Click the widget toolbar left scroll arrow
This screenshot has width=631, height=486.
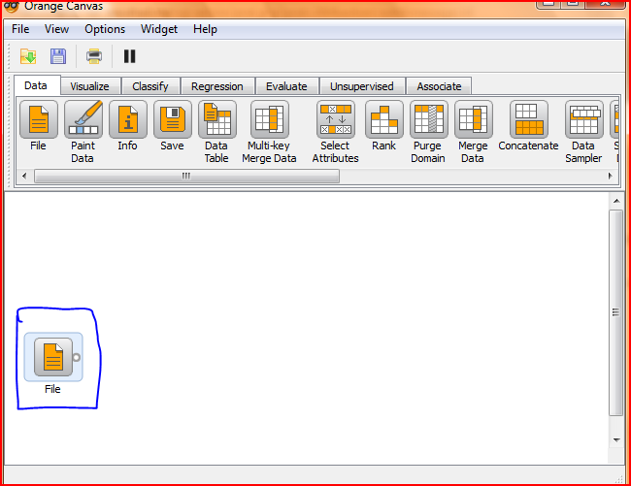24,177
